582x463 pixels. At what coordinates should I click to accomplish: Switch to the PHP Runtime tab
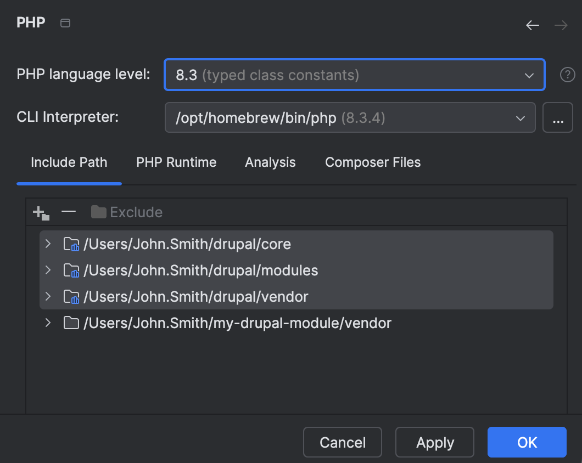pyautogui.click(x=176, y=162)
